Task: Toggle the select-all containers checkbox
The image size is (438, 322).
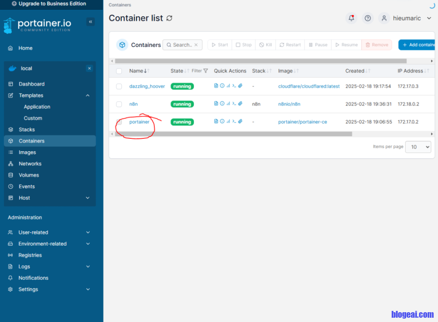Action: [x=119, y=71]
